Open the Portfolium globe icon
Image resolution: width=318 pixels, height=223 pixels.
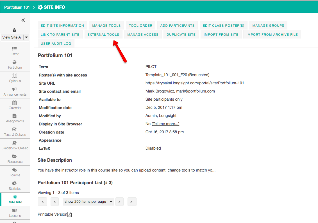point(14,62)
